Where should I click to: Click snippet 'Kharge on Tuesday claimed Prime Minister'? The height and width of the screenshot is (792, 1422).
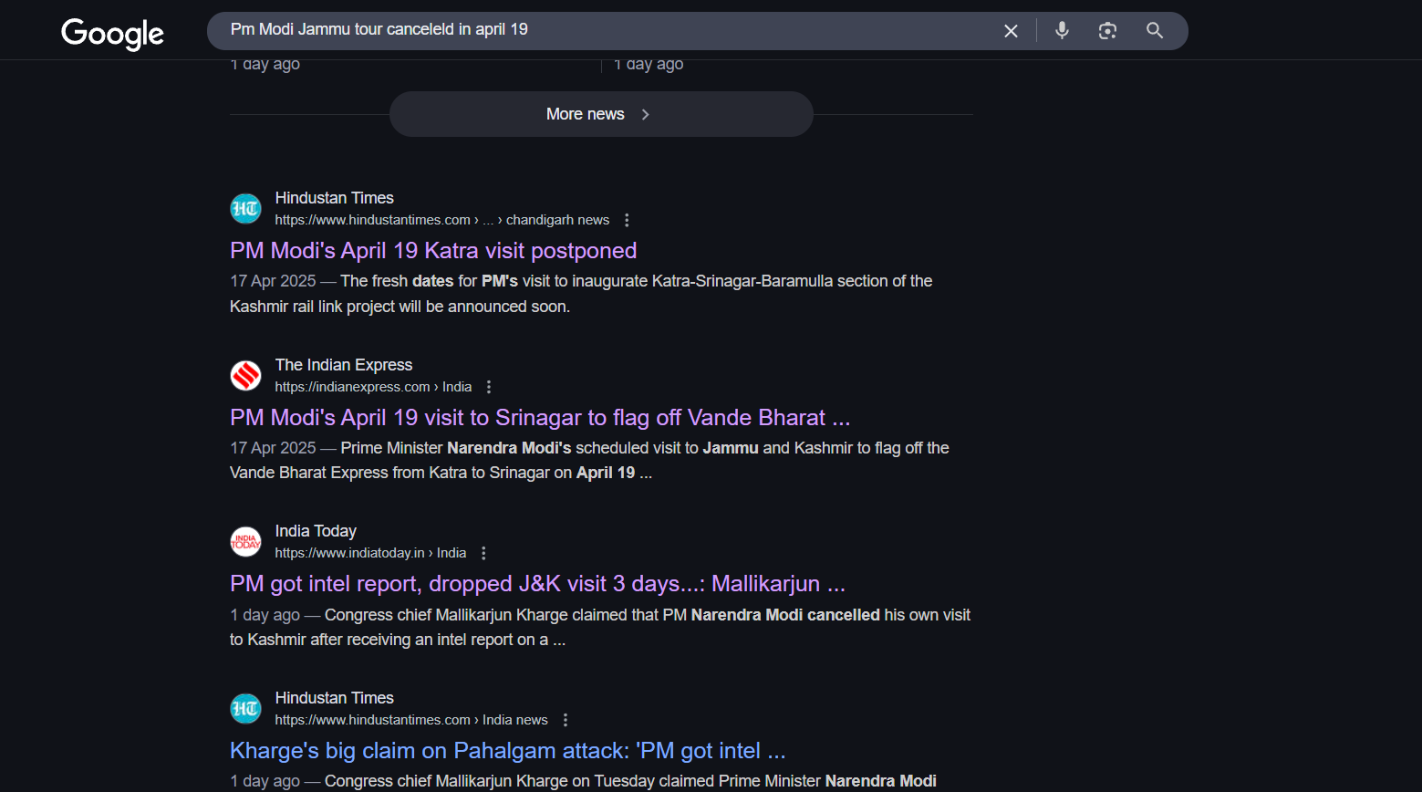pyautogui.click(x=584, y=781)
